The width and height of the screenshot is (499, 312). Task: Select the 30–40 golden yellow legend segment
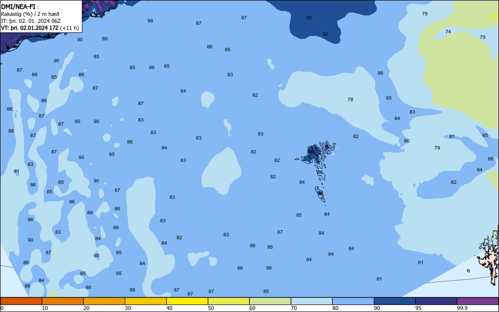tap(146, 301)
